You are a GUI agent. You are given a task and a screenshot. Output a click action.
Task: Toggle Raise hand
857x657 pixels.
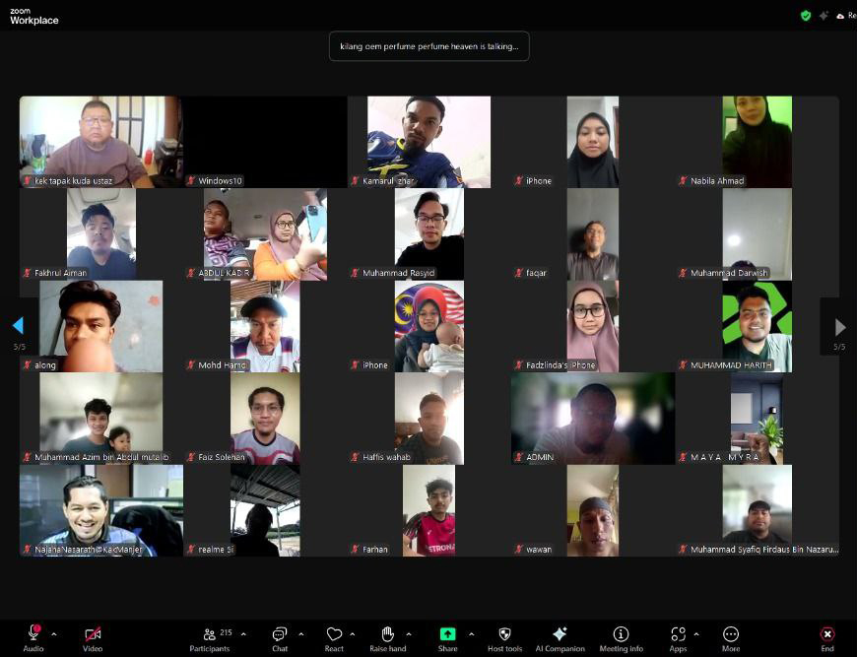click(388, 635)
